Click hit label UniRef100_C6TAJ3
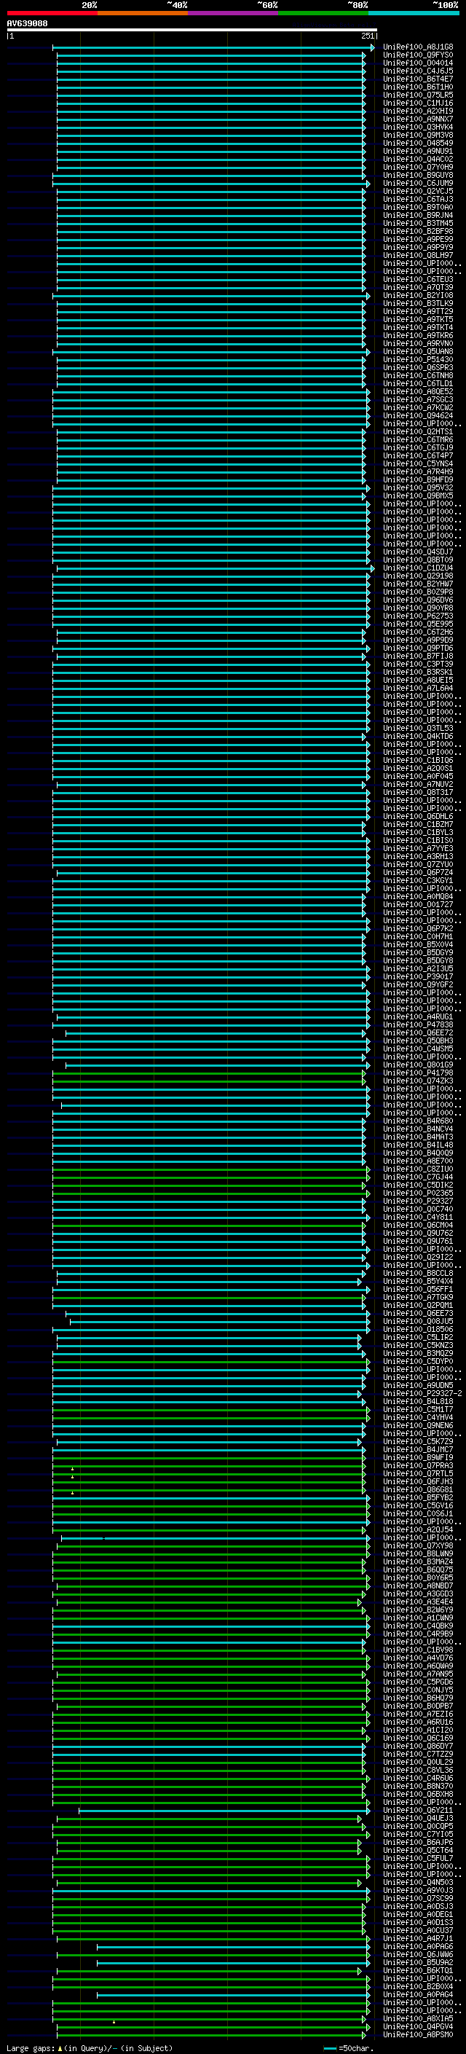Viewport: 466px width, 2054px height. tap(418, 200)
